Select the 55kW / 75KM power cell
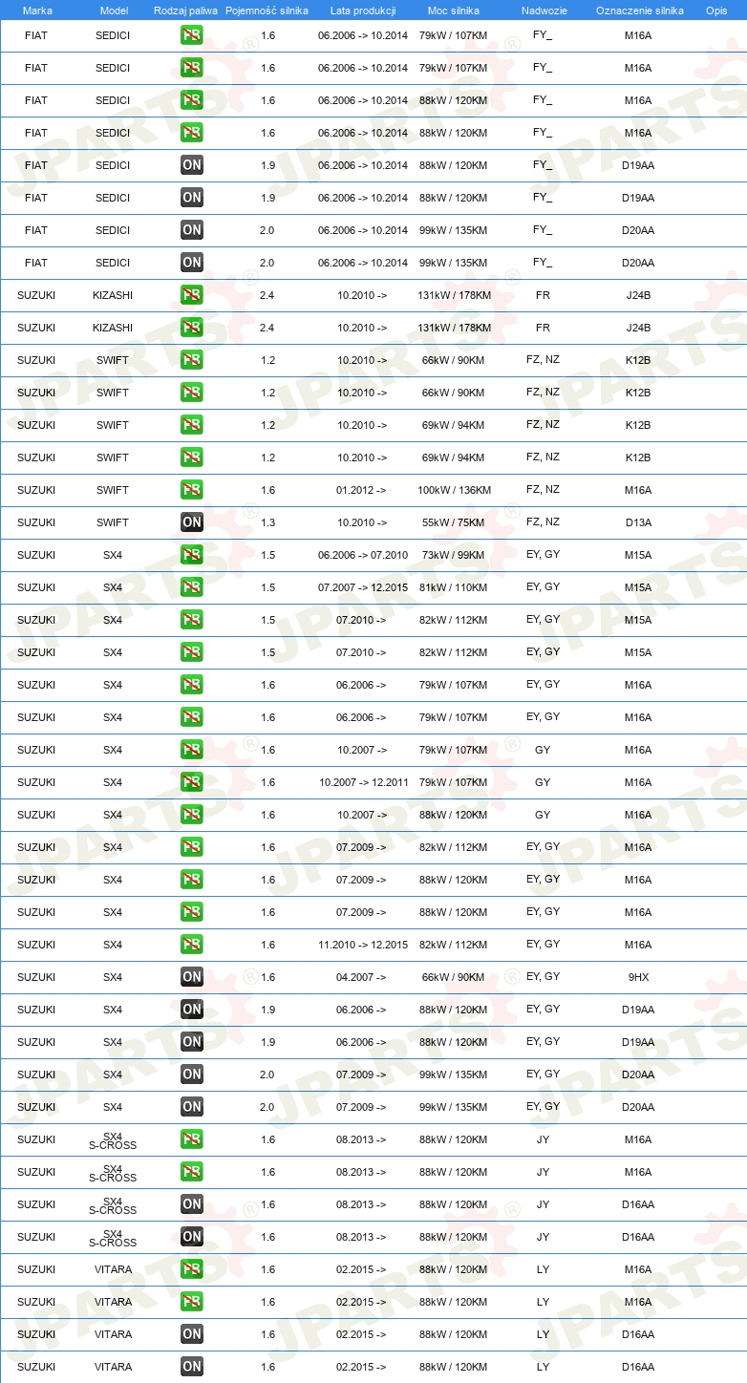Image resolution: width=747 pixels, height=1383 pixels. pos(454,522)
